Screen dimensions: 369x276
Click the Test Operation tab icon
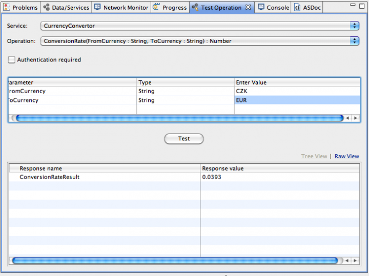[195, 7]
